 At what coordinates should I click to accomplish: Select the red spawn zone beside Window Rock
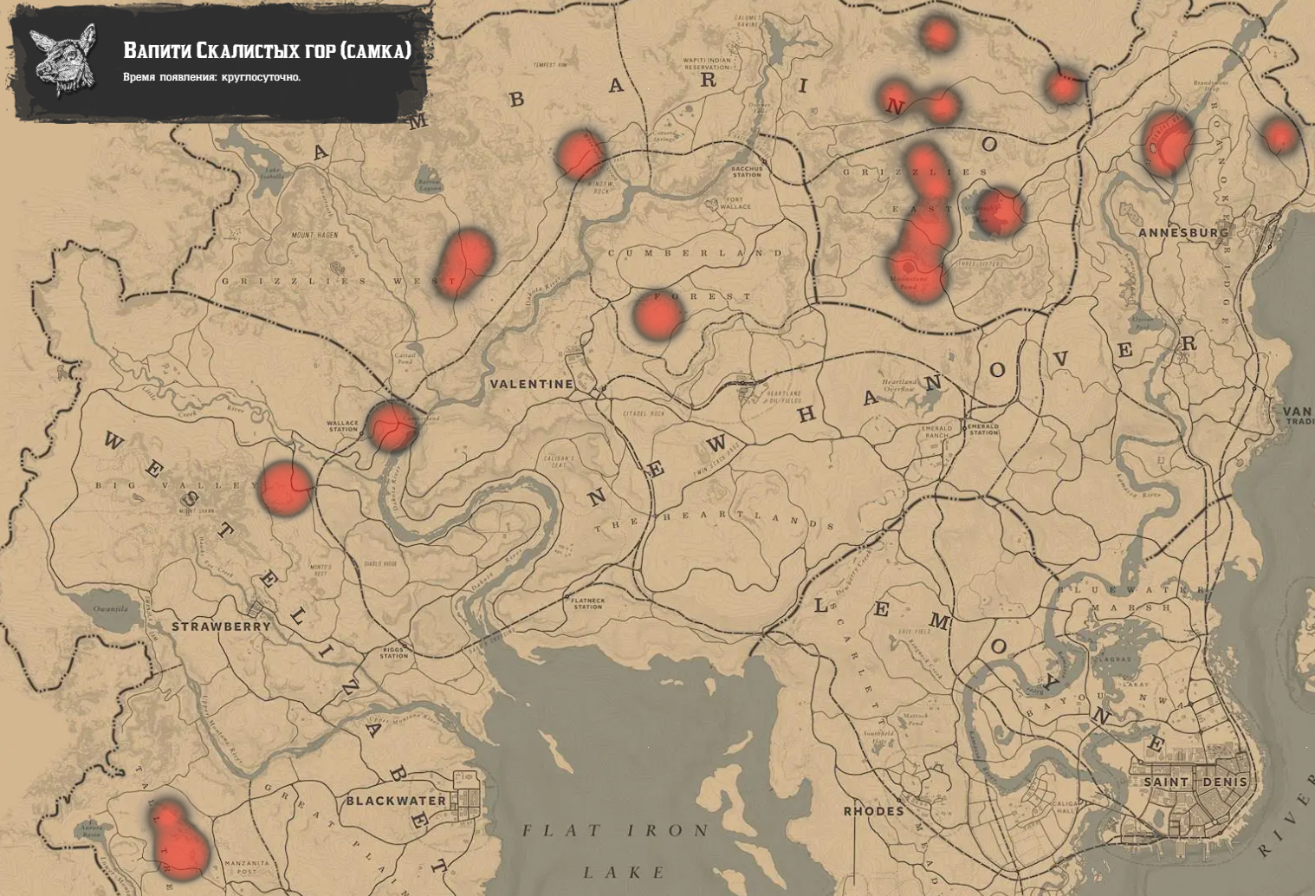(580, 154)
